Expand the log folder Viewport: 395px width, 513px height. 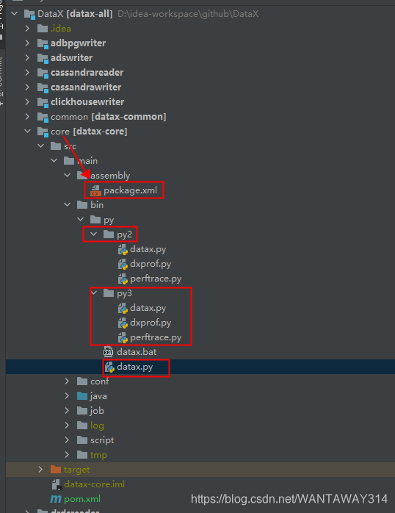68,426
